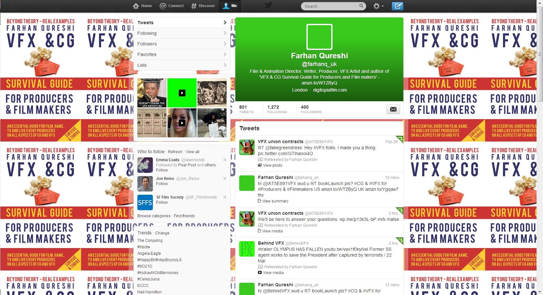
Task: Open the wp.me/p13k3L-bP link
Action: point(358,219)
